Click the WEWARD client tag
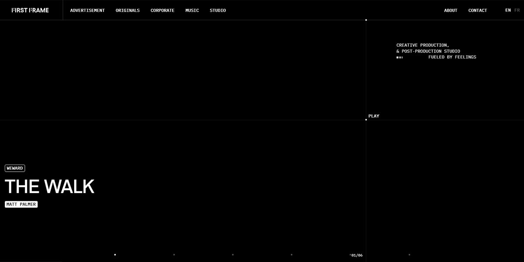This screenshot has width=524, height=262. (15, 168)
